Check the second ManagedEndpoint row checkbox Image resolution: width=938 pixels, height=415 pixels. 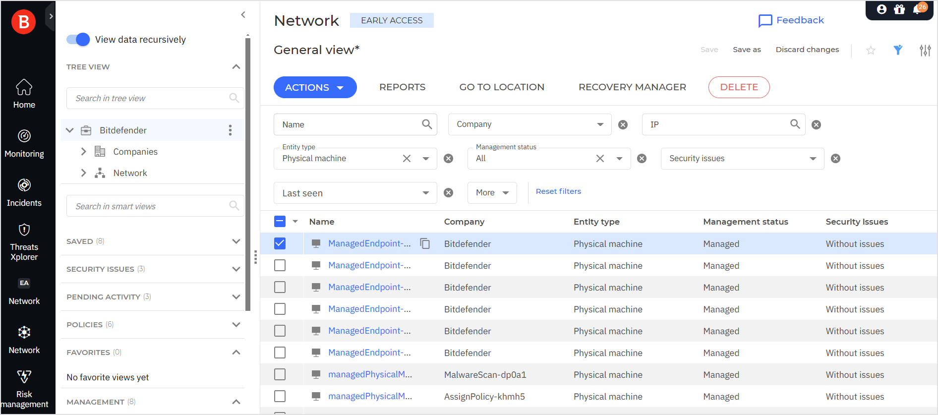pyautogui.click(x=280, y=265)
